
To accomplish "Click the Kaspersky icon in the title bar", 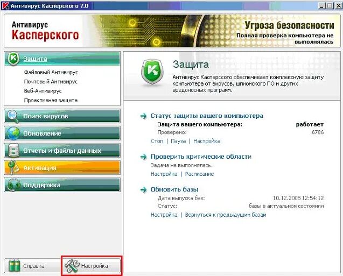I will (x=5, y=5).
